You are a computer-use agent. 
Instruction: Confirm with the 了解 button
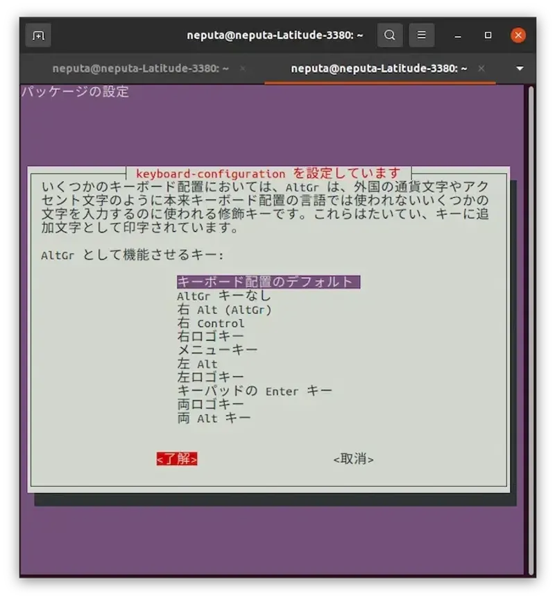pos(178,459)
